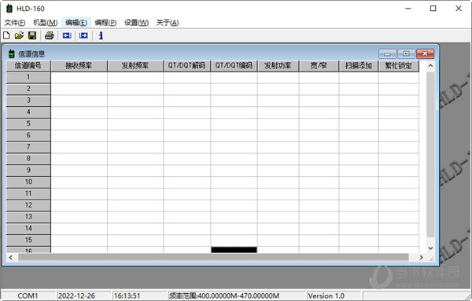
Task: Click 接收频率 cell for channel 1
Action: 79,77
